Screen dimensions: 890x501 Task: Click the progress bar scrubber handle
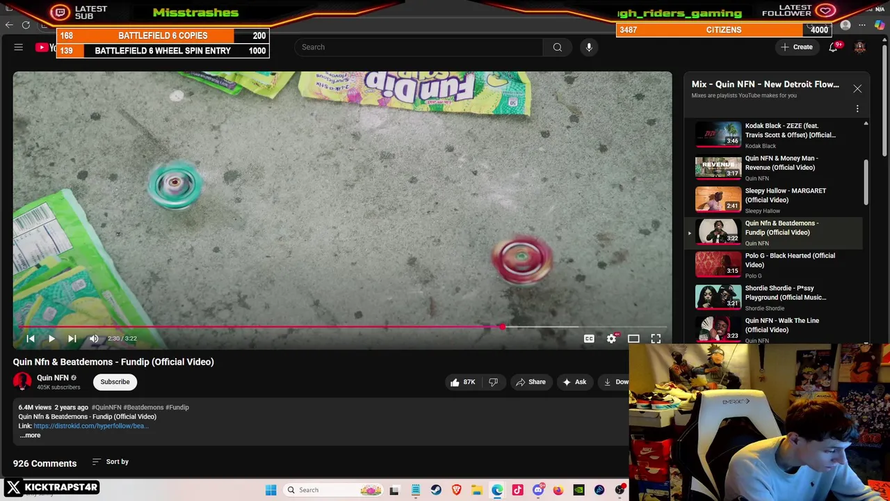[x=502, y=327]
